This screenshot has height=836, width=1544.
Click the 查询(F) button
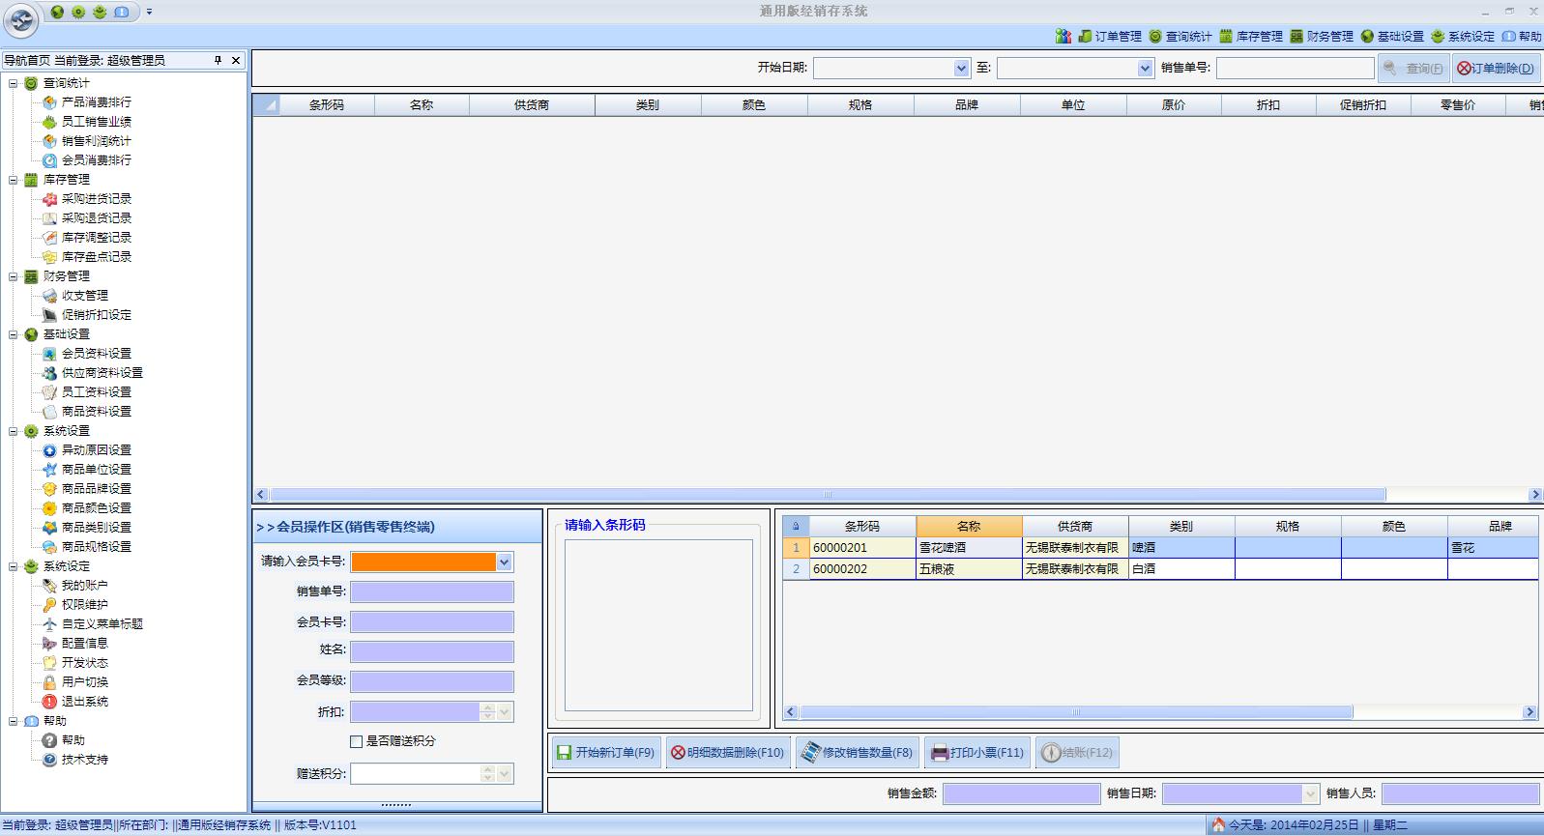coord(1413,69)
